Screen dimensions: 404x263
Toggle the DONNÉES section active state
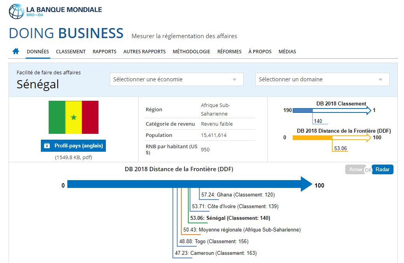tap(37, 51)
